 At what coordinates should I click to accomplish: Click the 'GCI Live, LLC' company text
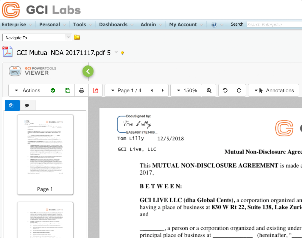[137, 149]
